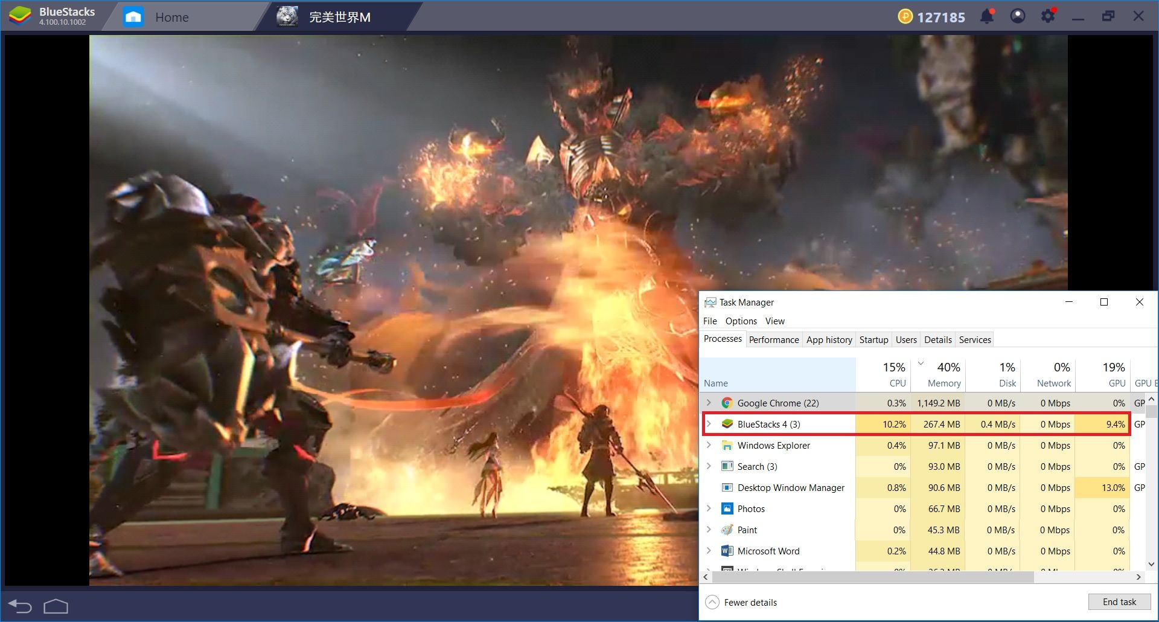Sort processes by Network column
The image size is (1159, 622).
pos(1048,374)
